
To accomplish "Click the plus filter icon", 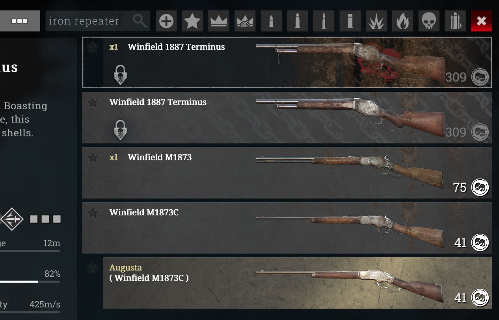I will click(x=166, y=21).
